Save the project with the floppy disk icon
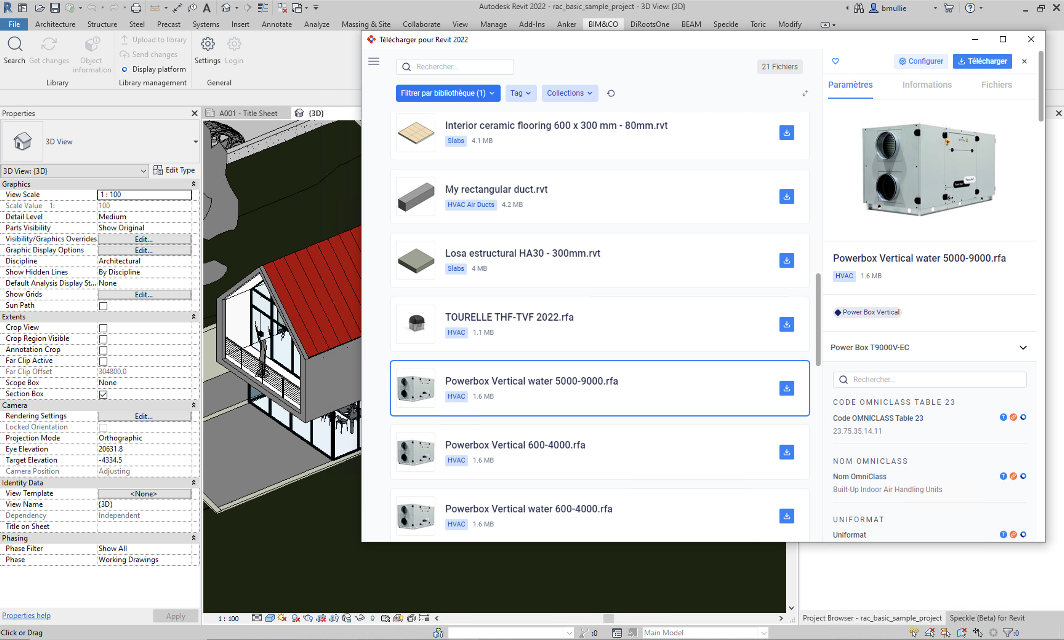The image size is (1064, 640). click(55, 8)
